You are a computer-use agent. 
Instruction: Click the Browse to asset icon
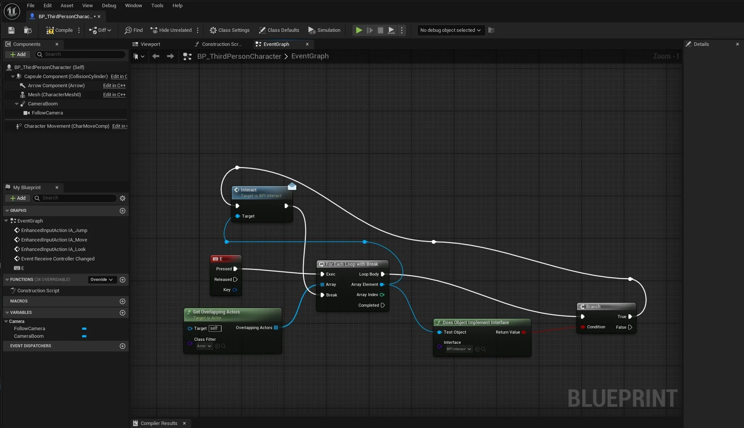pos(28,30)
